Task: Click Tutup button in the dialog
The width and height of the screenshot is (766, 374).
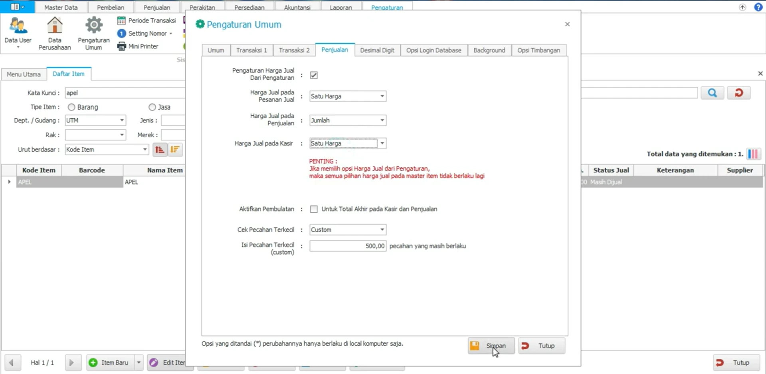Action: pos(542,346)
